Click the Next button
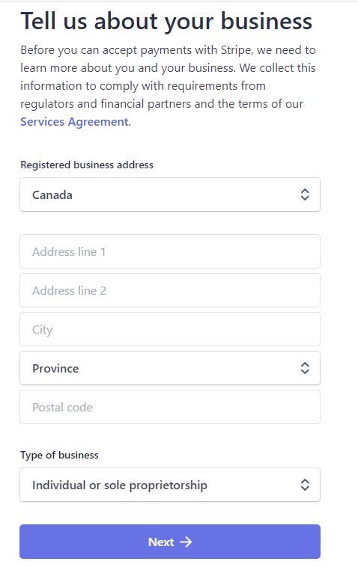The width and height of the screenshot is (358, 567). pos(170,542)
